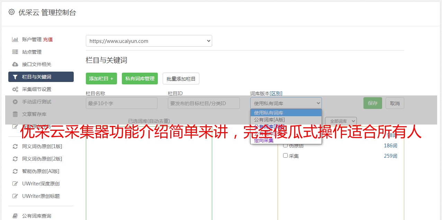The height and width of the screenshot is (220, 442).
Task: Click the 批量添加栏目 button
Action: click(181, 79)
